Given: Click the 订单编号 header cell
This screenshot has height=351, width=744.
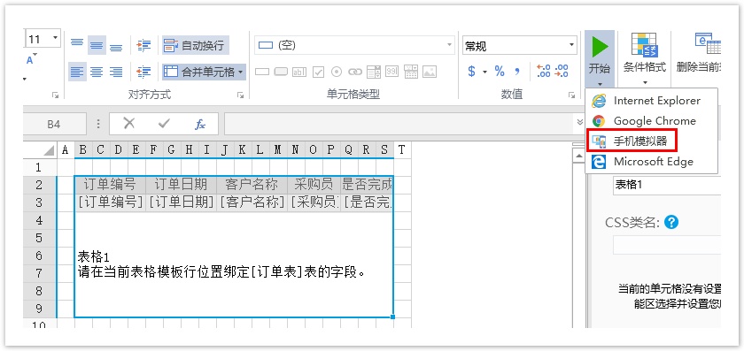Looking at the screenshot, I should click(110, 184).
